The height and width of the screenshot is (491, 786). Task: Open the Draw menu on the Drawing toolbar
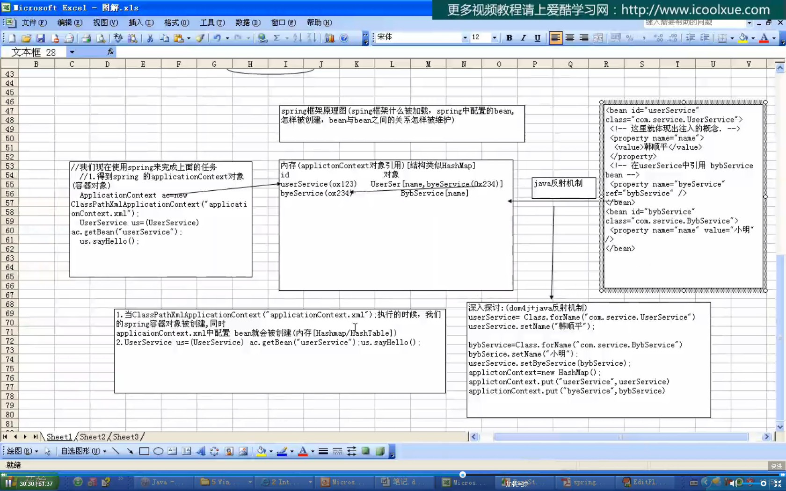[x=22, y=451]
